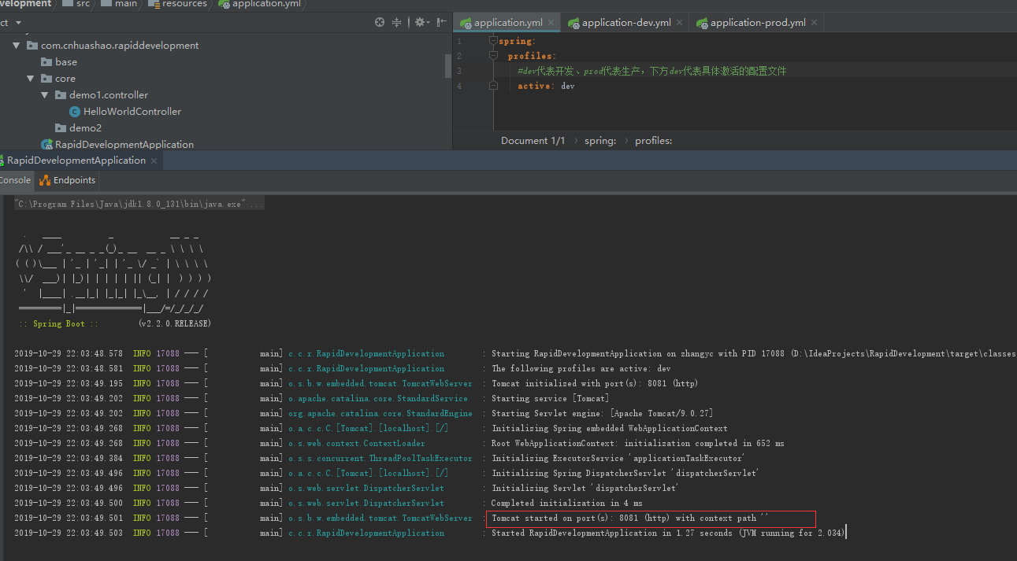Click the base package folder icon
The height and width of the screenshot is (561, 1017).
click(46, 62)
